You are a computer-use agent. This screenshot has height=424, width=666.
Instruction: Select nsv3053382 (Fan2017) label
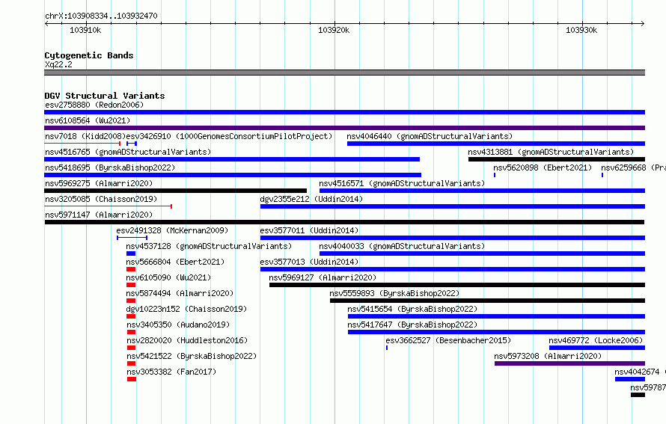pyautogui.click(x=171, y=372)
